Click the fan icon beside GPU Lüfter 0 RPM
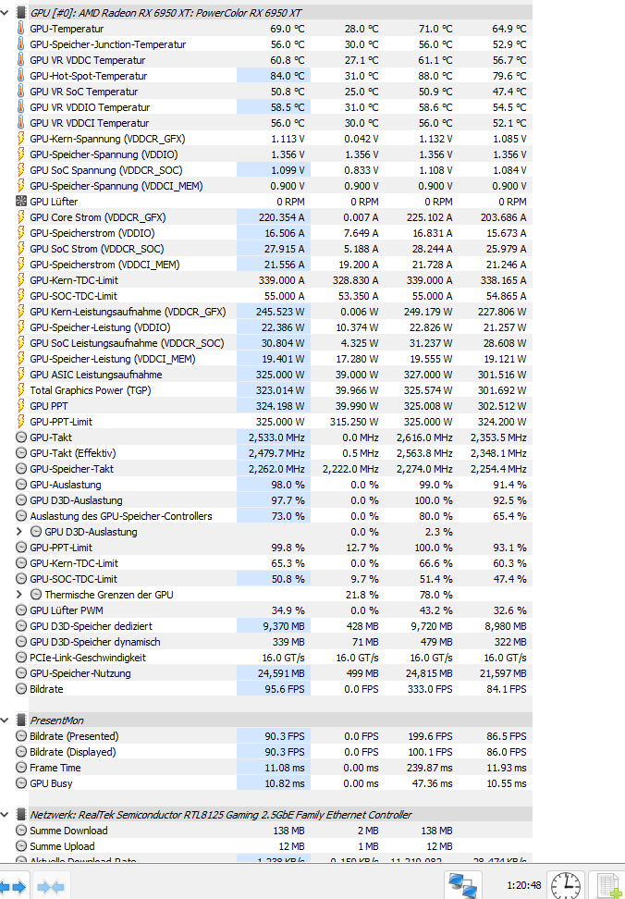The image size is (625, 899). click(x=20, y=202)
